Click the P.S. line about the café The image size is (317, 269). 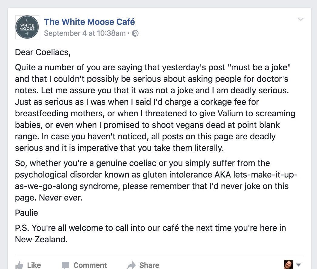(x=150, y=227)
